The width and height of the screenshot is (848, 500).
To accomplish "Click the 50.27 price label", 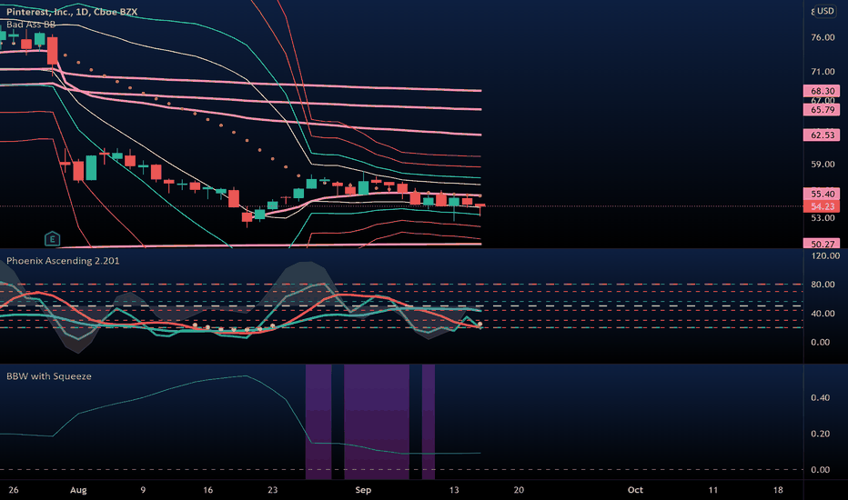I will pyautogui.click(x=822, y=244).
